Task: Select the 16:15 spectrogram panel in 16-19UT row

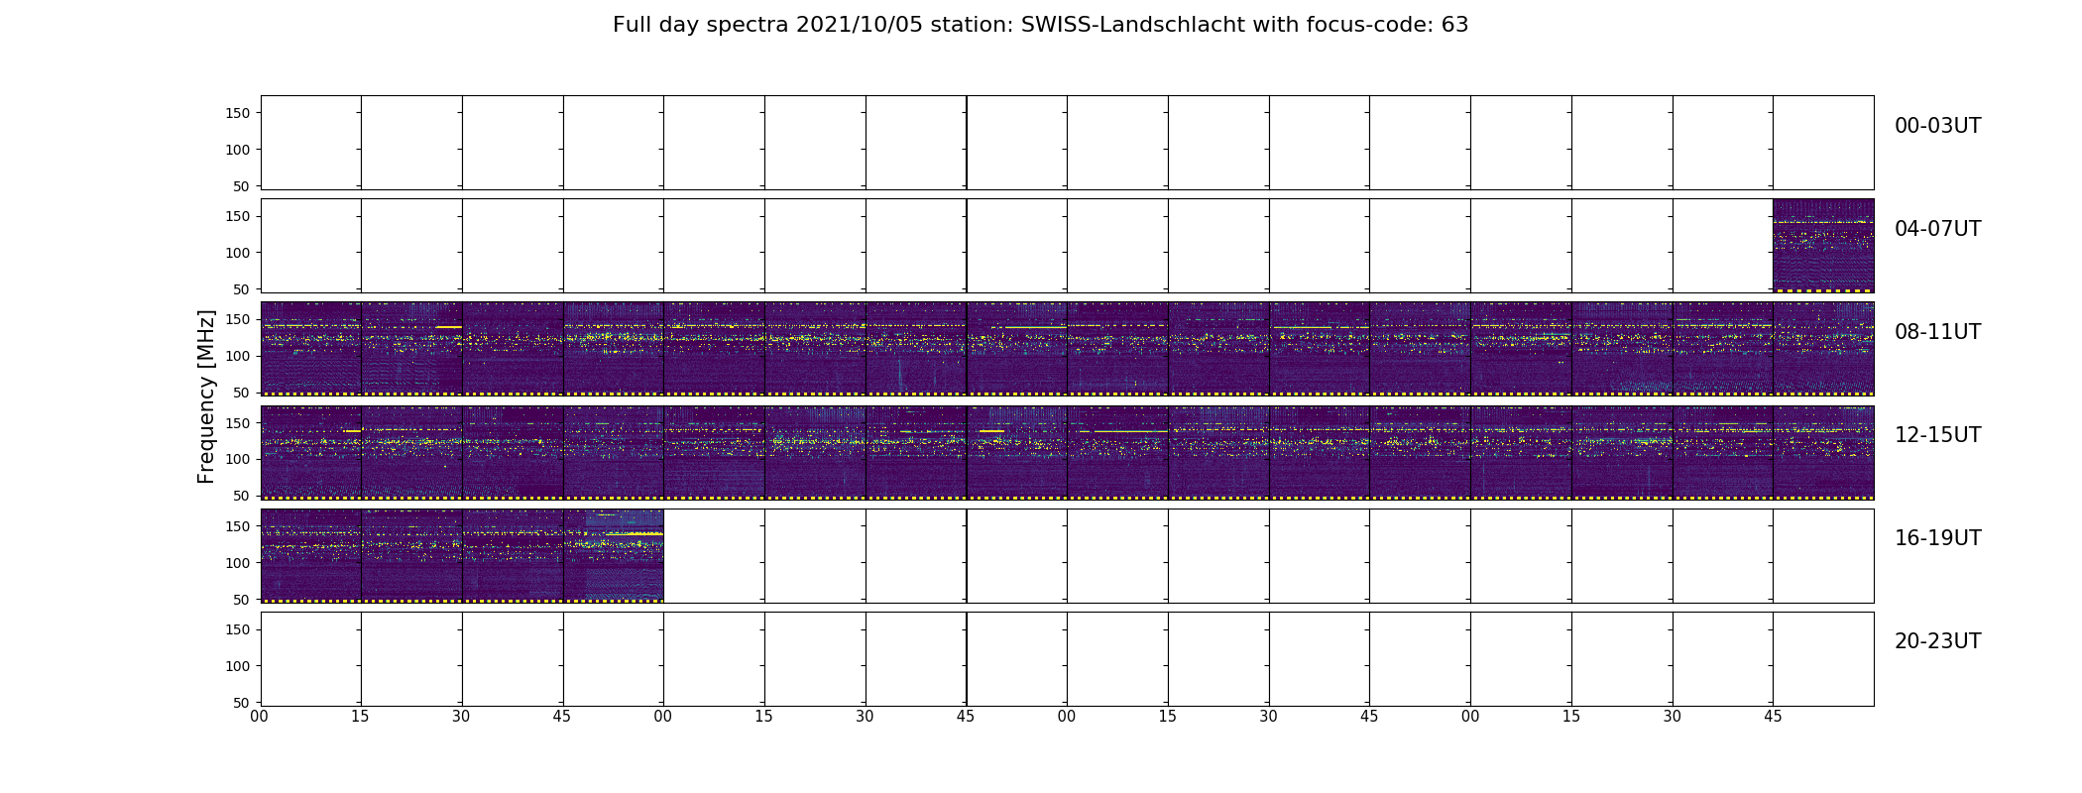Action: (x=411, y=555)
